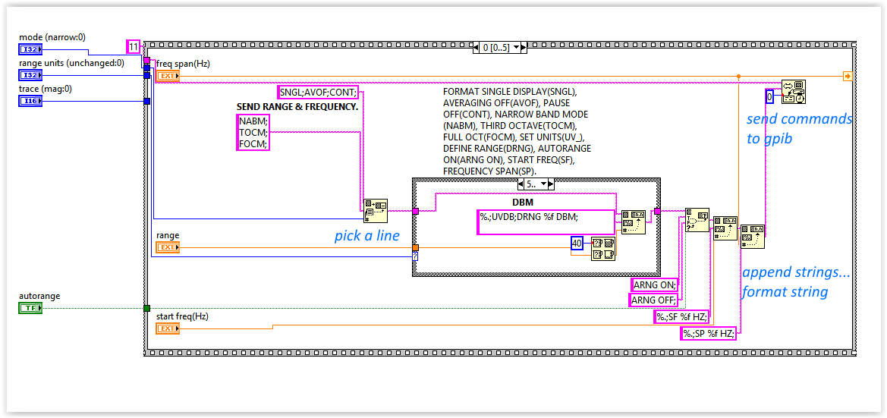The image size is (887, 418).
Task: Click the 'trace (mag:0)' label text
Action: click(46, 90)
